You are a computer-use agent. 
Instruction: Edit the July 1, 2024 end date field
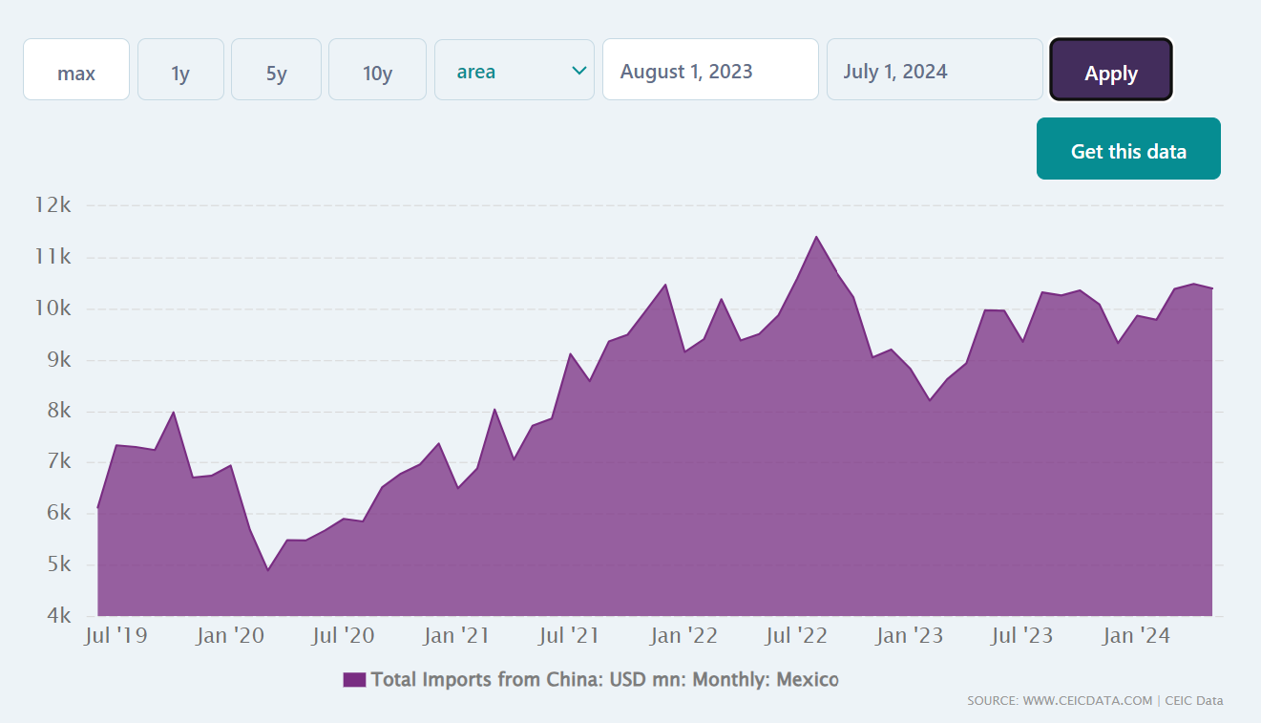click(x=935, y=69)
